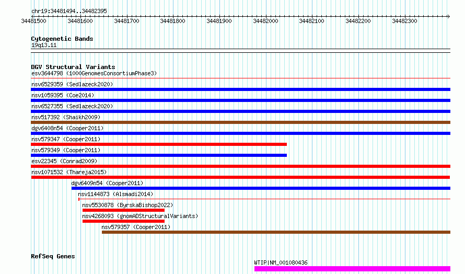
Task: Click ruler position 34482000
Action: click(266, 21)
